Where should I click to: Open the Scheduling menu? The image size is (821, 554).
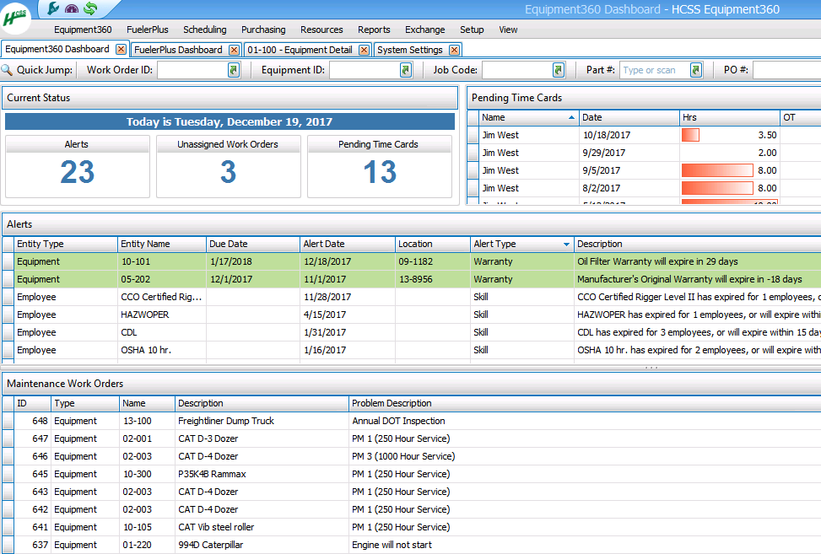click(x=205, y=30)
